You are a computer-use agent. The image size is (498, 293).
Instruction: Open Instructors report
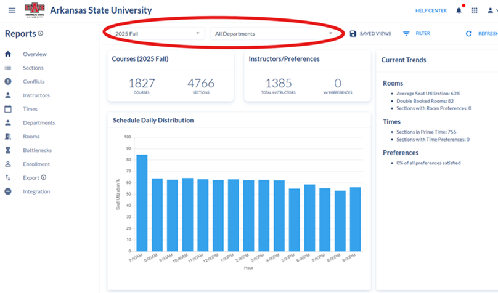click(x=36, y=95)
